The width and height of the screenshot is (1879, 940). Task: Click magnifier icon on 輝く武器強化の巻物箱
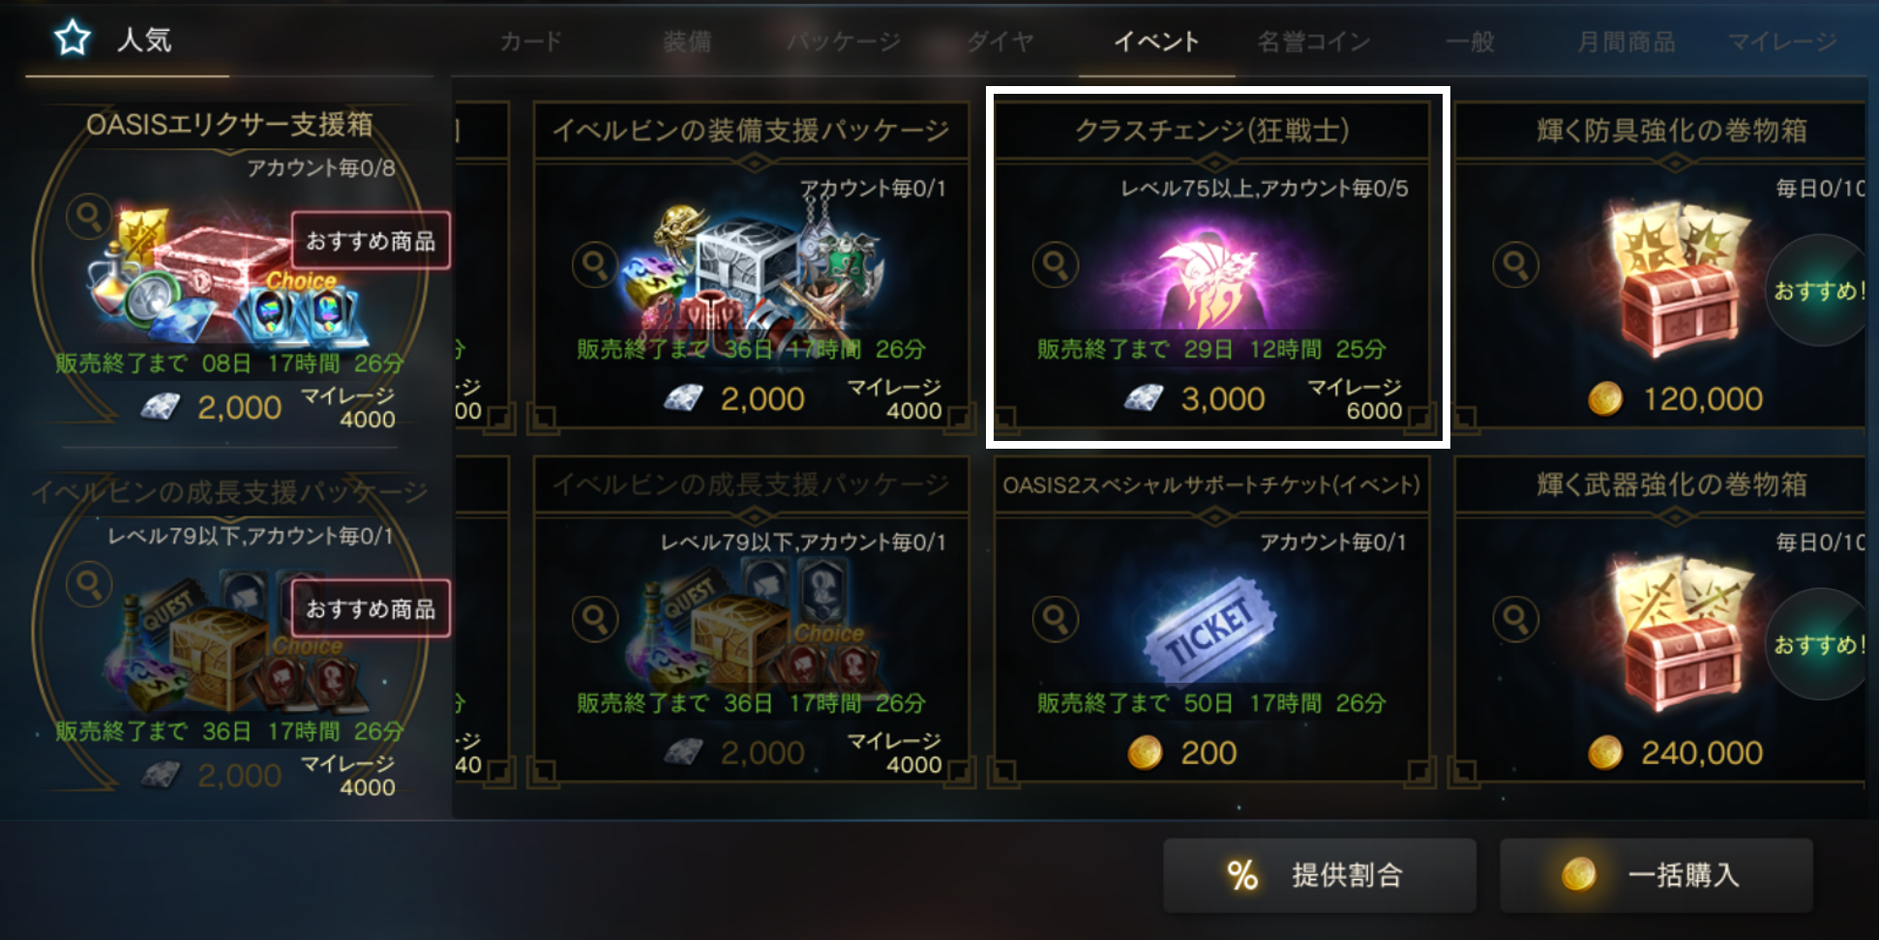(1516, 619)
